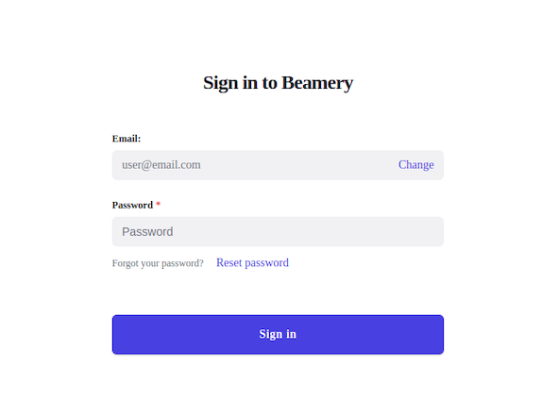
Task: Click the word "Beamery" in the title
Action: point(317,83)
